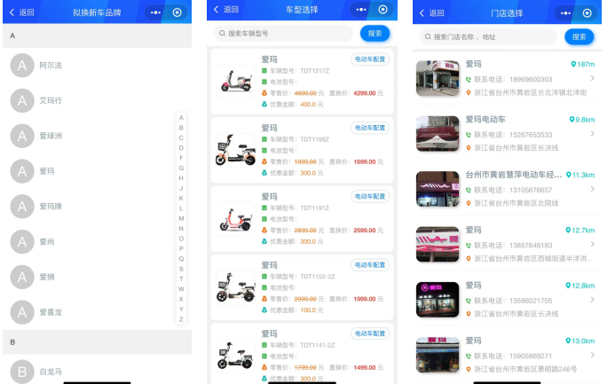The height and width of the screenshot is (384, 615).
Task: Open the more options dots on the 车型选择 screen
Action: pos(361,10)
